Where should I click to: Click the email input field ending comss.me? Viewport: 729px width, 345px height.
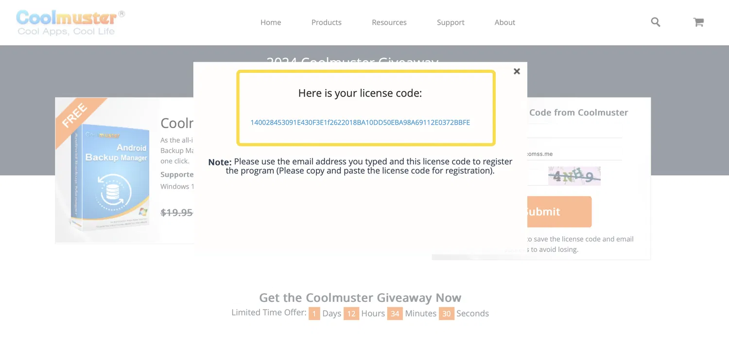coord(574,153)
